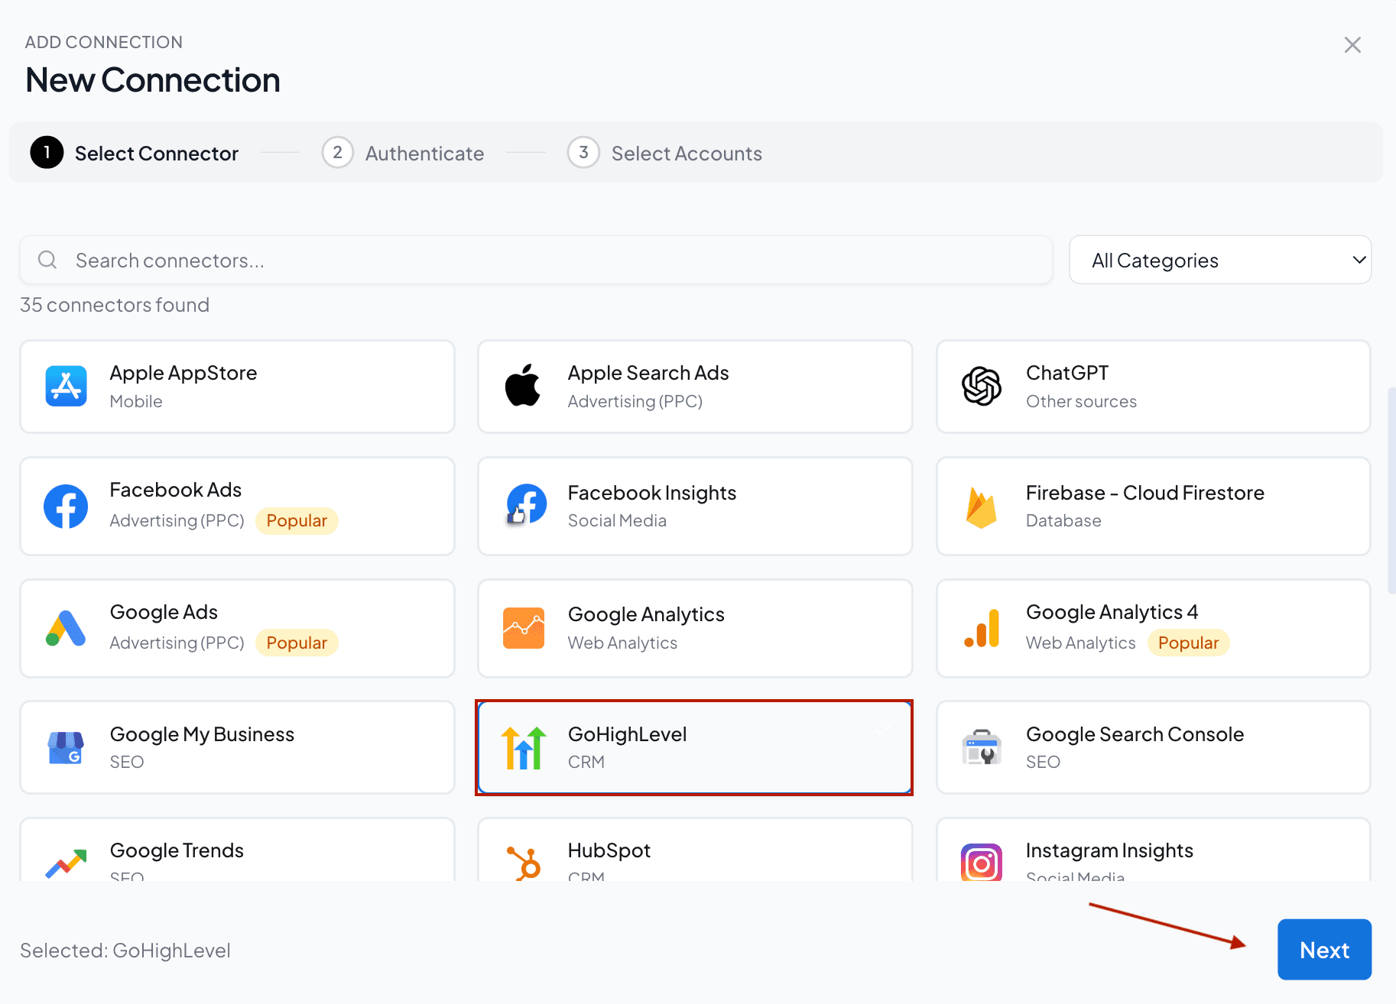Click the 'Selected: GoHighLevel' status text
Screen dimensions: 1396x1004
click(x=125, y=951)
